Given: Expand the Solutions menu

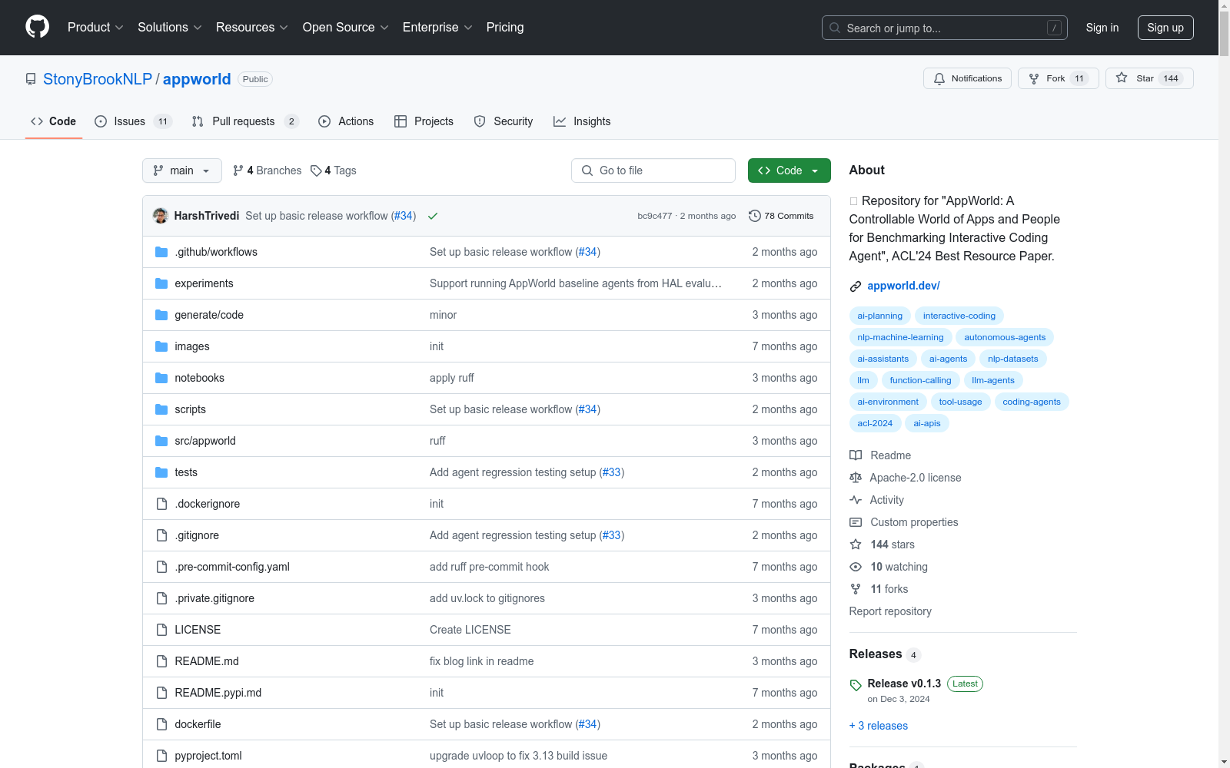Looking at the screenshot, I should (x=170, y=28).
